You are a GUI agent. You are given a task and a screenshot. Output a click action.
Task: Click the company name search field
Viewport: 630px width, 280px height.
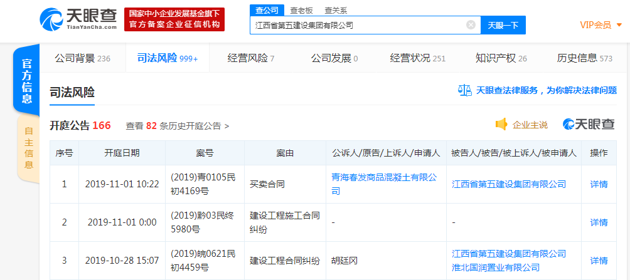[x=365, y=25]
